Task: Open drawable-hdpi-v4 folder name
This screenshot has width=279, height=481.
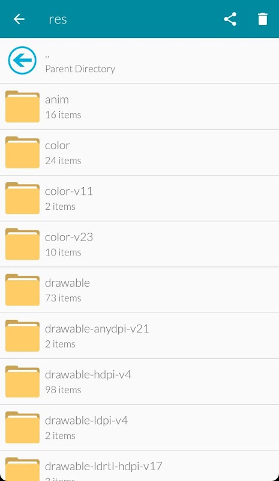Action: [x=88, y=375]
